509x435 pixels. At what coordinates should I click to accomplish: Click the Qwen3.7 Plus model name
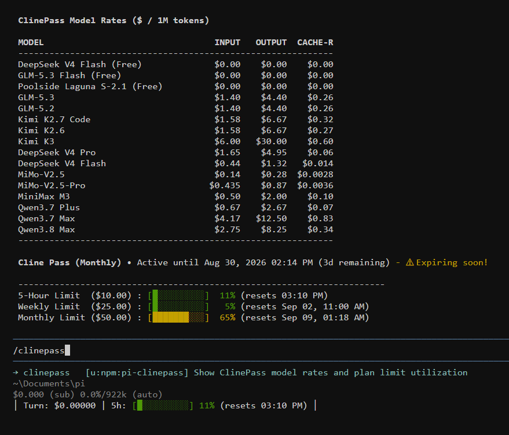click(49, 208)
